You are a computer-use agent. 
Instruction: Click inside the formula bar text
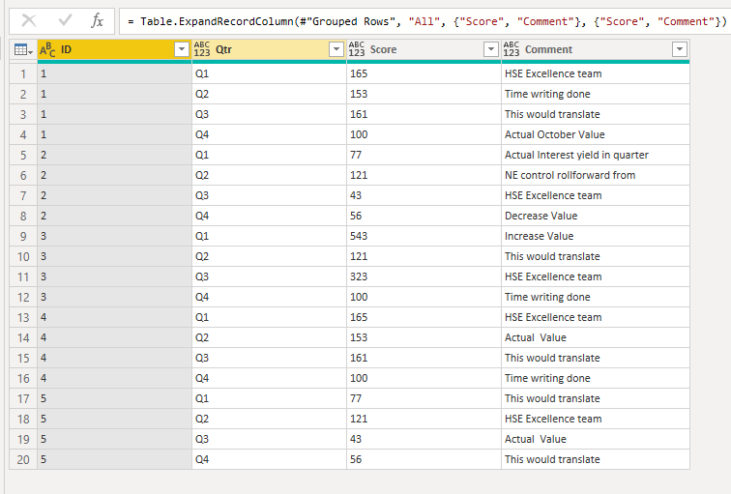426,21
